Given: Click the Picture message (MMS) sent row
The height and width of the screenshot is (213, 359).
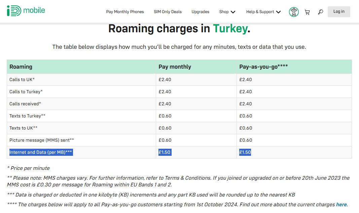Looking at the screenshot, I should (x=179, y=140).
